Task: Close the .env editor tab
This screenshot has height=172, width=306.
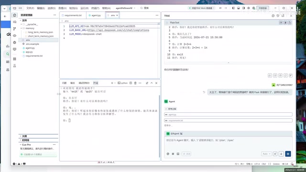Action: click(x=117, y=15)
